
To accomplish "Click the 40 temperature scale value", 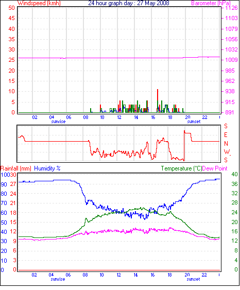I will [x=234, y=175].
